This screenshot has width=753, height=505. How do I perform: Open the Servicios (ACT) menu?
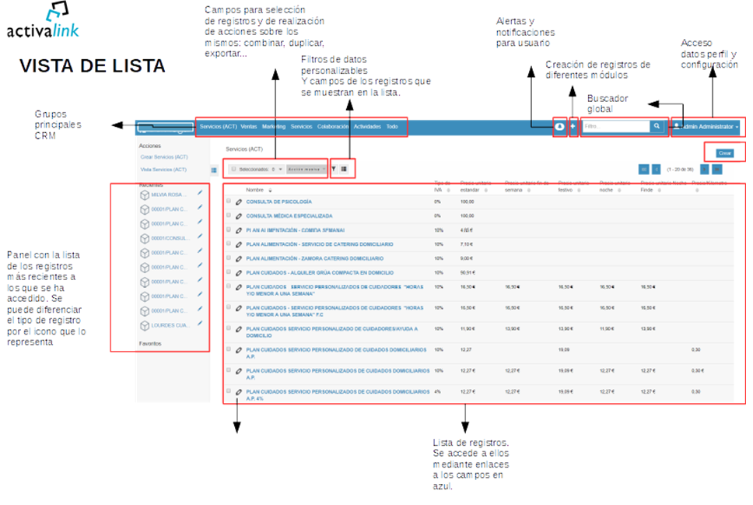coord(218,127)
